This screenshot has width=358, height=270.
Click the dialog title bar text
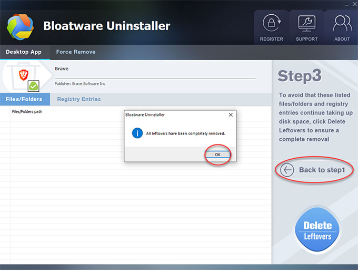(145, 115)
